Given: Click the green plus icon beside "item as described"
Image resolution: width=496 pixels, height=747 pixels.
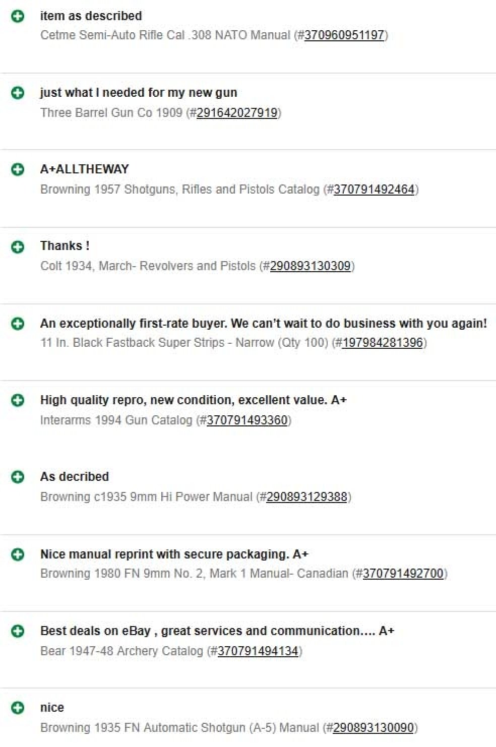Looking at the screenshot, I should coord(18,16).
